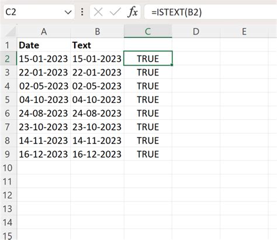Select column A header

pos(44,32)
